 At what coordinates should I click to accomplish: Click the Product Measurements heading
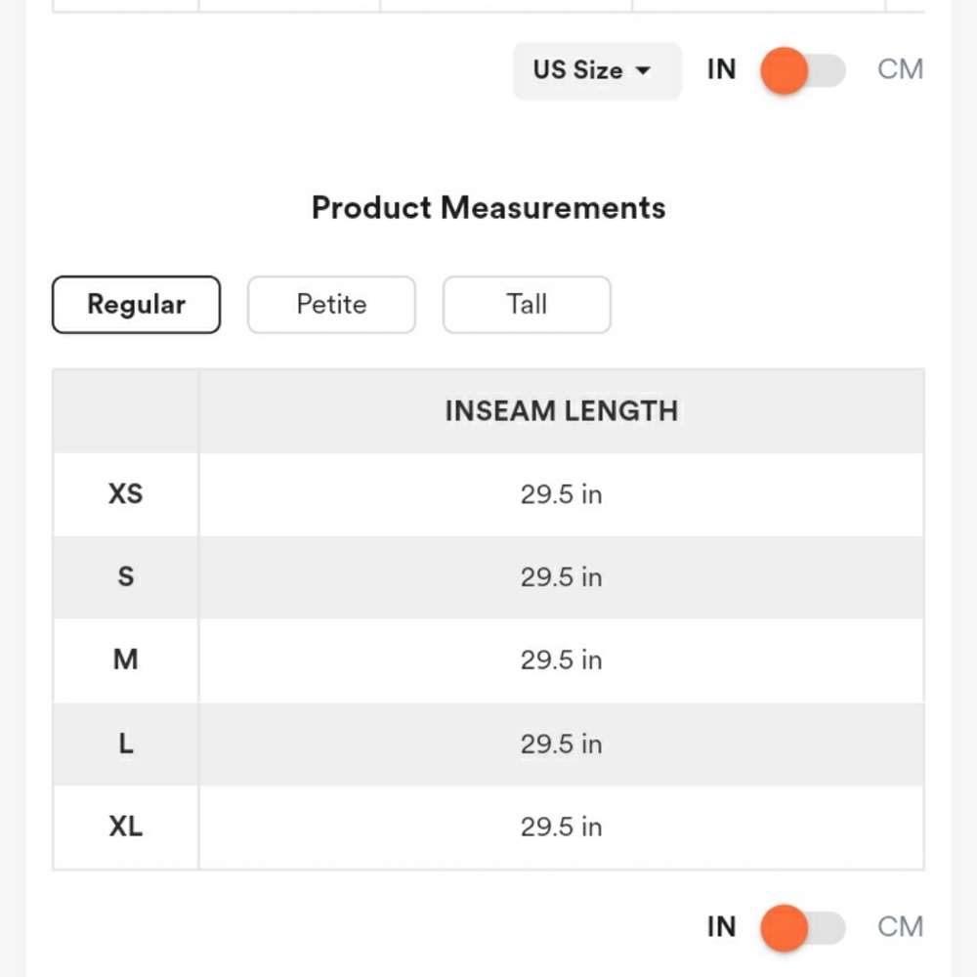tap(488, 208)
